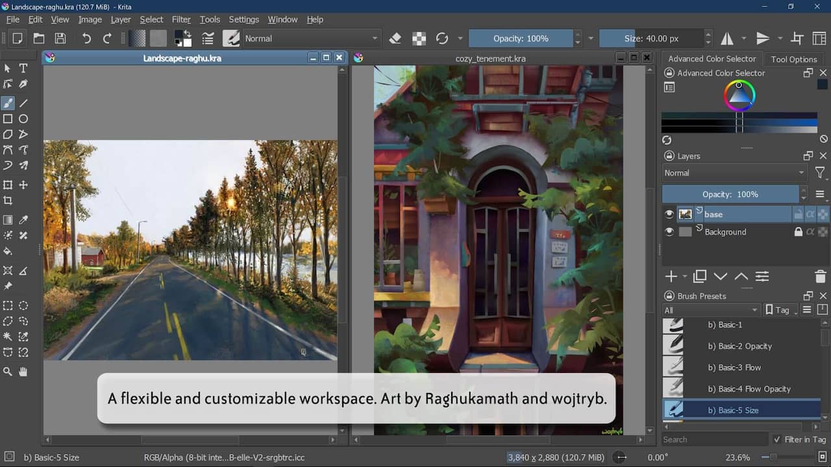Image resolution: width=831 pixels, height=467 pixels.
Task: Duplicate the current layer
Action: [x=699, y=276]
